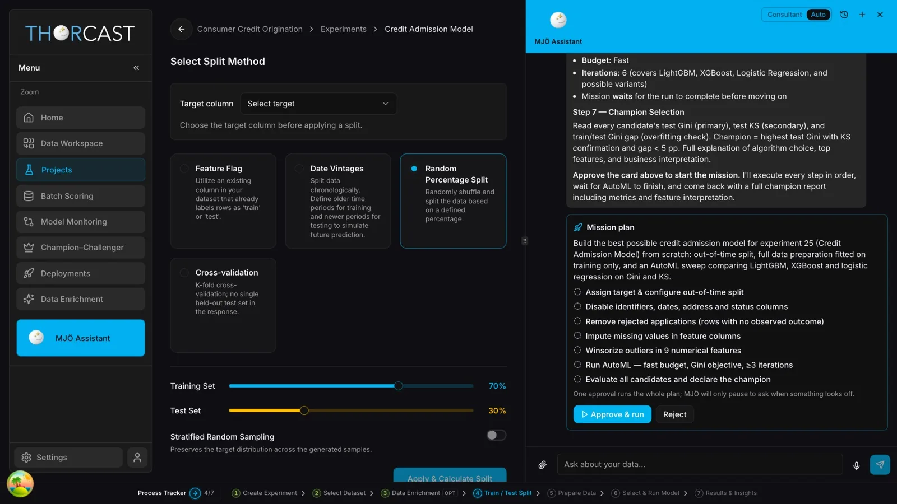The width and height of the screenshot is (897, 504).
Task: Start a new chat with the plus icon
Action: [x=862, y=15]
